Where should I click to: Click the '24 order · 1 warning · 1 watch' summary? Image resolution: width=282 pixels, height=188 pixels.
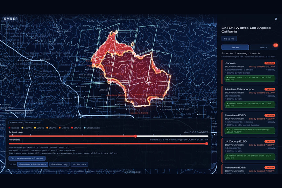[x=241, y=54]
